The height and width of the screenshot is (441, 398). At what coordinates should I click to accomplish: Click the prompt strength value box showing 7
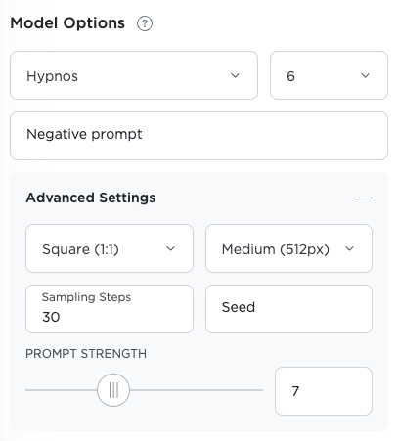(324, 391)
